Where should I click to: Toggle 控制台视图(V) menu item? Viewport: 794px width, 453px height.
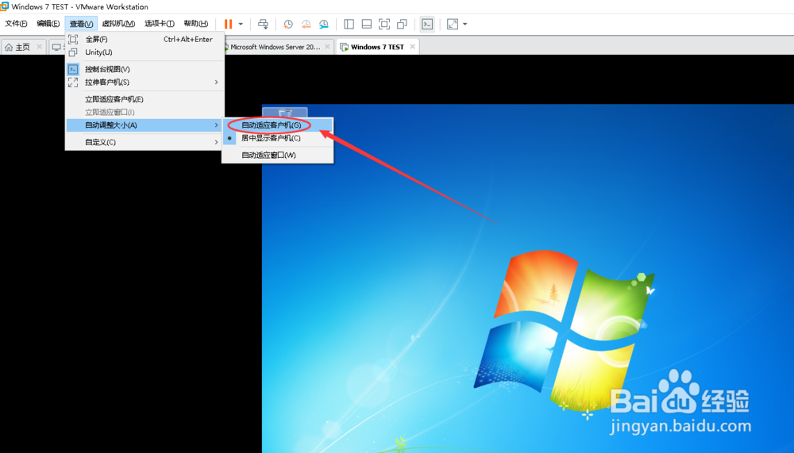tap(145, 69)
